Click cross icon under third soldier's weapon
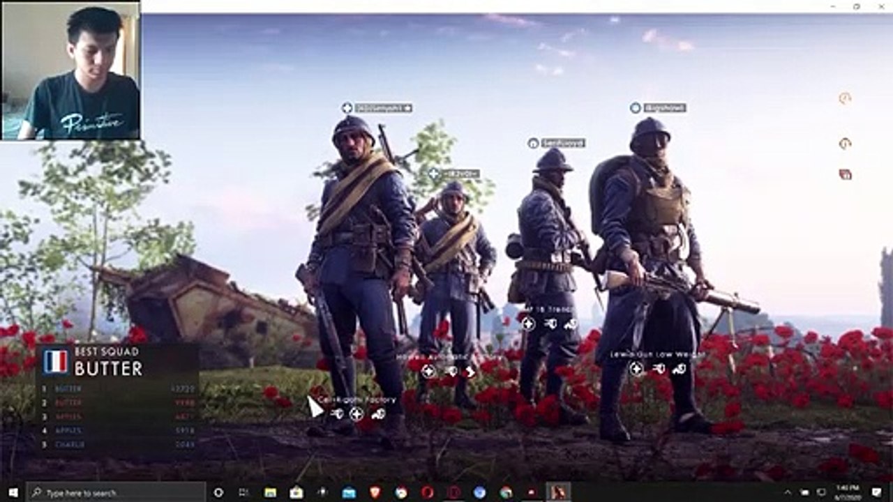Image resolution: width=893 pixels, height=502 pixels. (x=528, y=324)
